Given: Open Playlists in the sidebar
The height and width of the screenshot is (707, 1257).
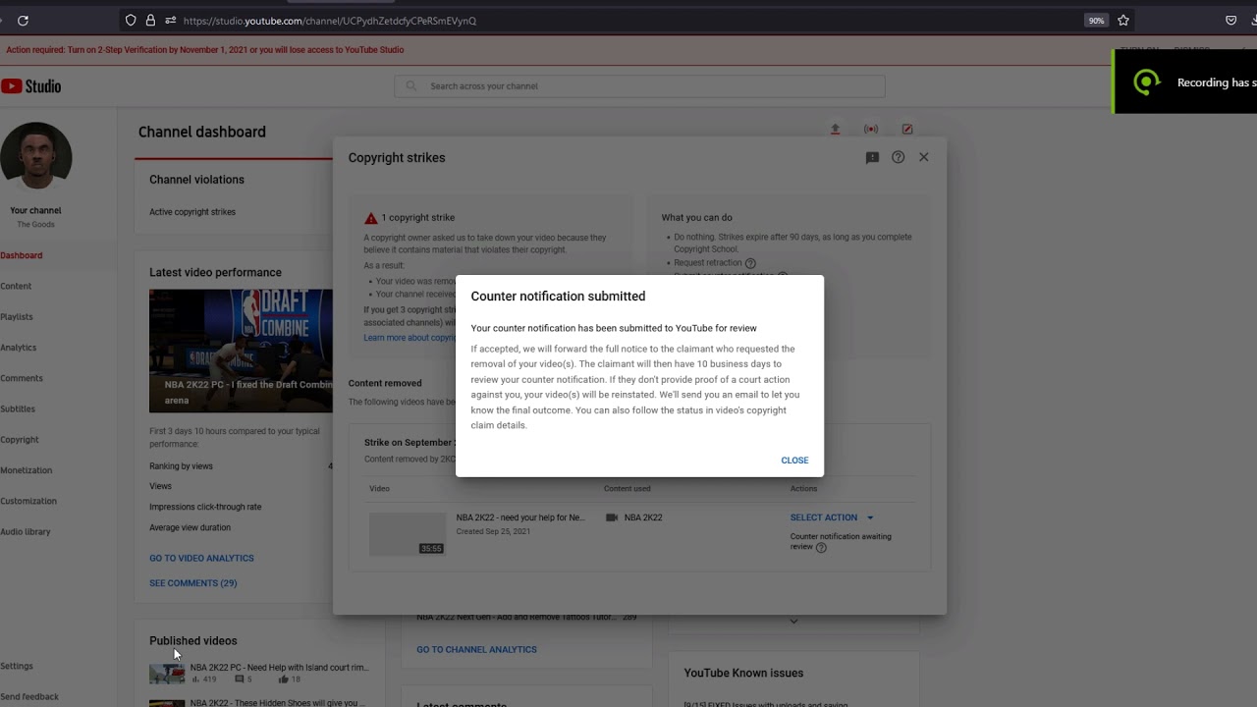Looking at the screenshot, I should [17, 317].
